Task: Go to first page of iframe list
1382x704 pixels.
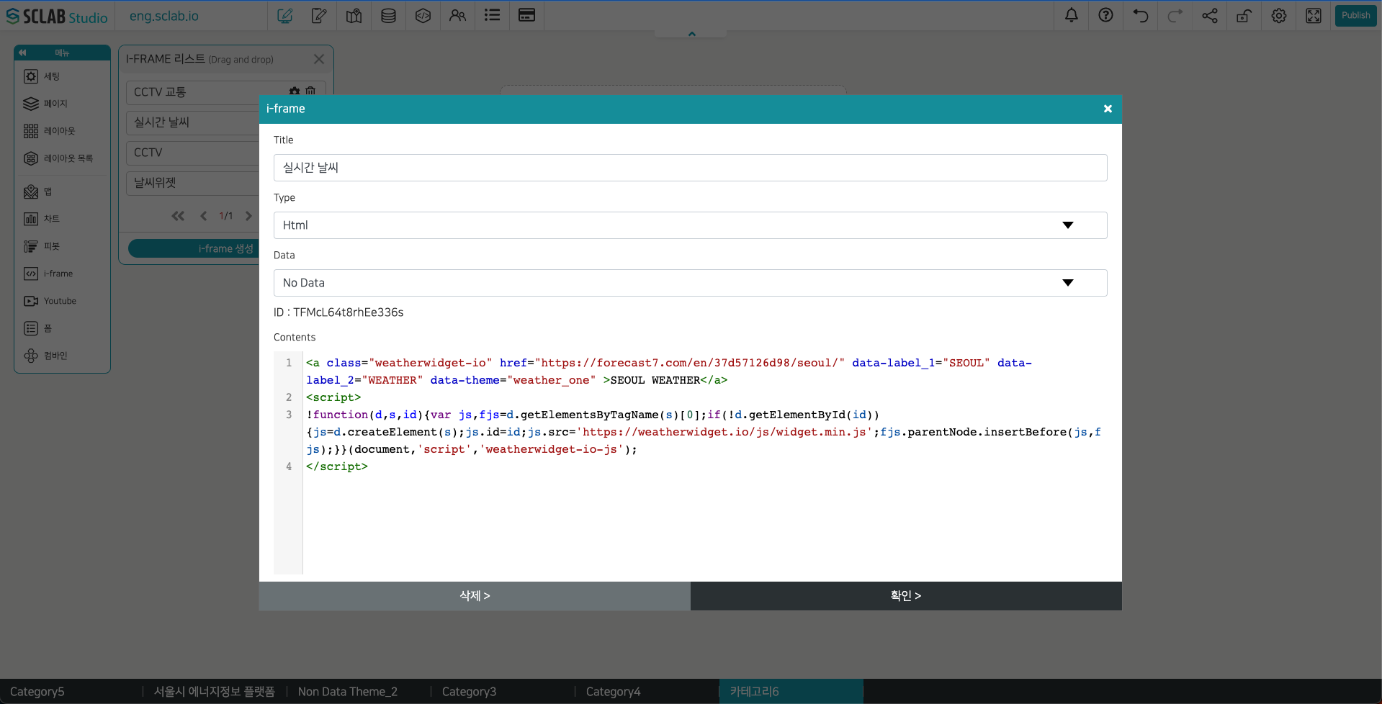Action: pyautogui.click(x=178, y=216)
